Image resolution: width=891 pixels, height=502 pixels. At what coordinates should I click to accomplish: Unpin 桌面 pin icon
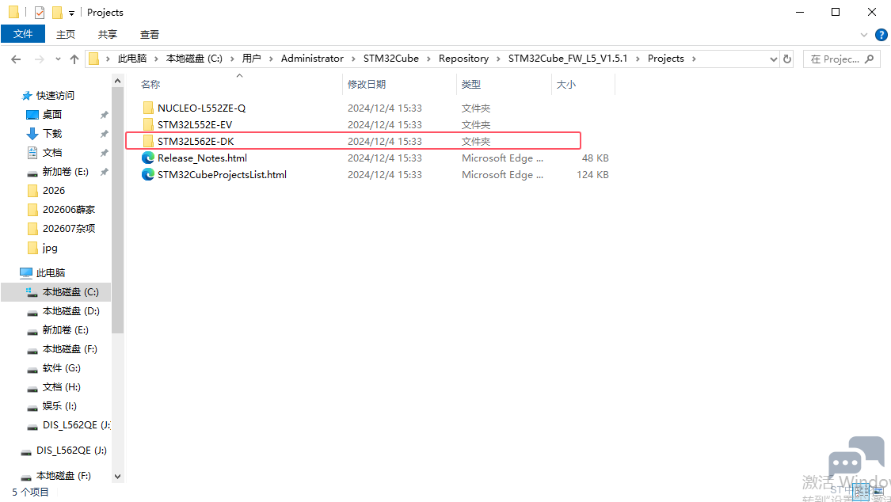click(x=104, y=115)
